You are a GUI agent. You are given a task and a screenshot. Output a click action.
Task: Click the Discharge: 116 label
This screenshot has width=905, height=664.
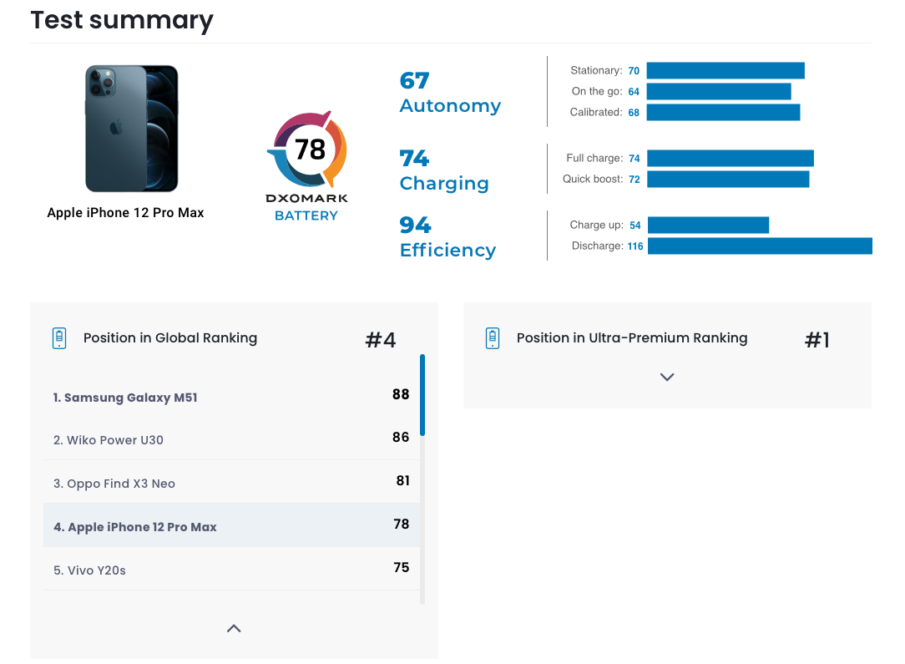(x=607, y=246)
